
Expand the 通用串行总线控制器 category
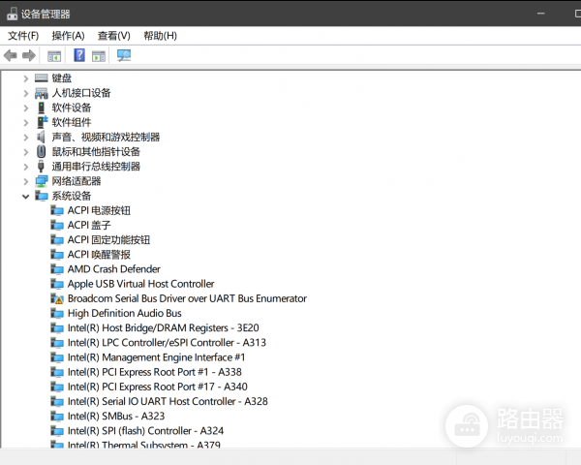(x=25, y=167)
